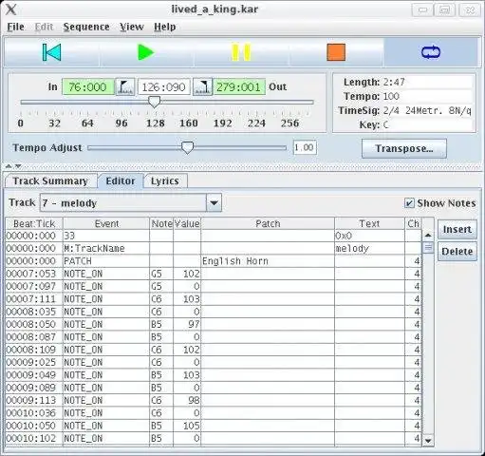The image size is (485, 456).
Task: Select the event row at 00008:109
Action: pos(214,350)
